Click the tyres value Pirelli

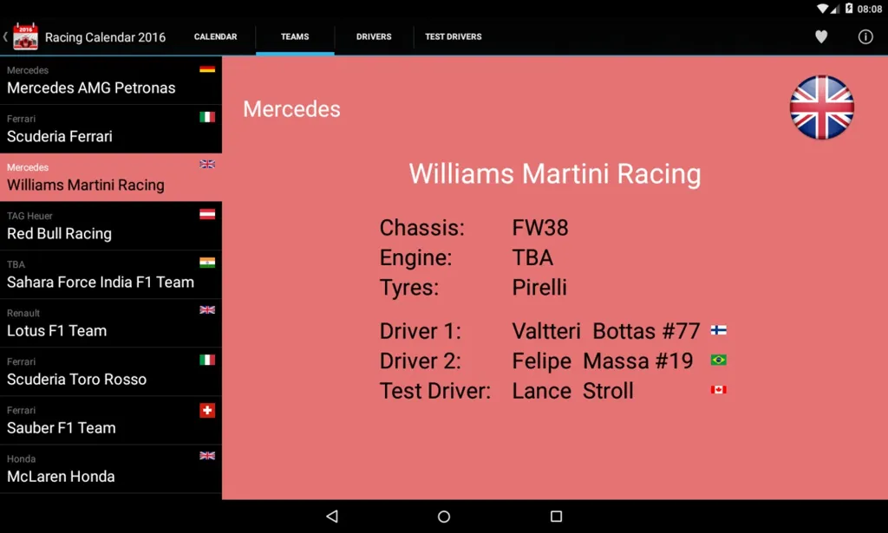click(539, 288)
